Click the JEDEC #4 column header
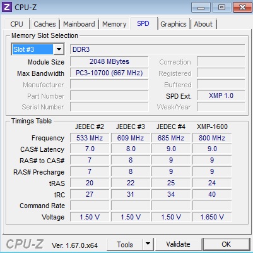The height and width of the screenshot is (253, 253). point(171,126)
